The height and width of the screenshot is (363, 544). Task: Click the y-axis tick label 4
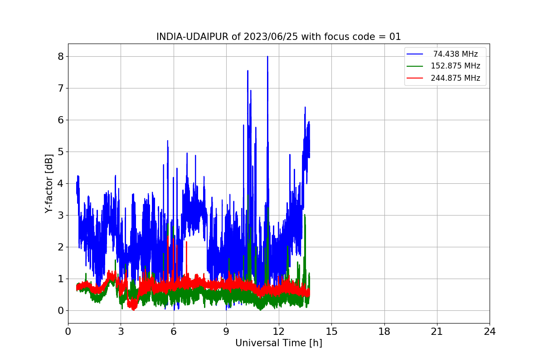click(60, 184)
